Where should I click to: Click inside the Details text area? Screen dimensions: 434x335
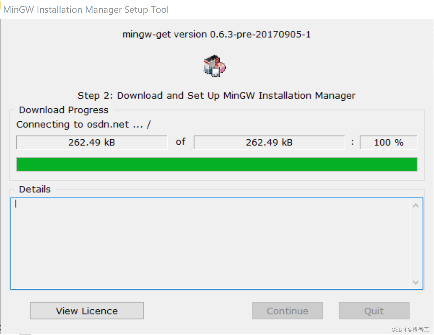point(210,244)
